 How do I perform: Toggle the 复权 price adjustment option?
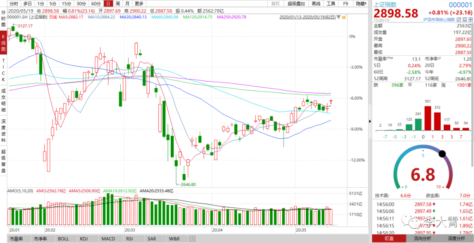(275, 4)
